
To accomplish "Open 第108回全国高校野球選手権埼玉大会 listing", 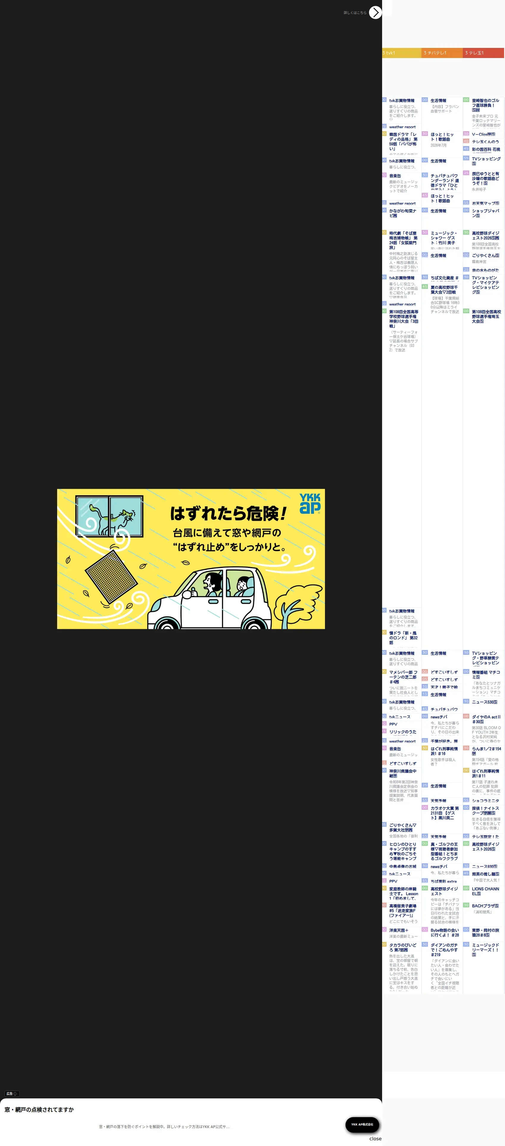I will pos(486,316).
